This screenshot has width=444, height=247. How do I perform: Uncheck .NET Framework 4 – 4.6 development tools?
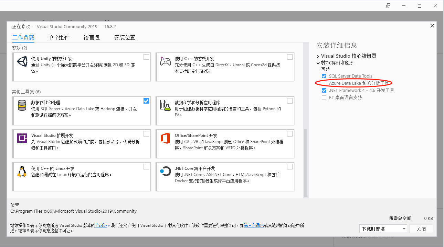click(324, 91)
